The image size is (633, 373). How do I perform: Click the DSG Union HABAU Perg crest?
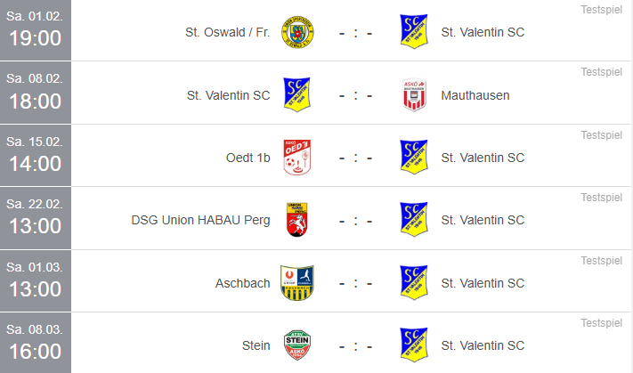[x=297, y=220]
